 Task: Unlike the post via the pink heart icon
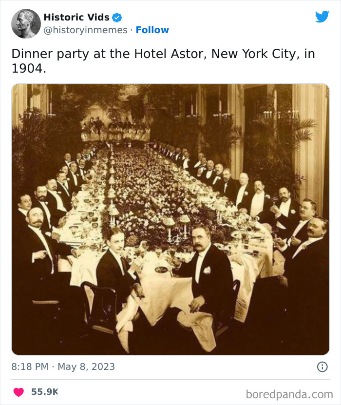(19, 391)
